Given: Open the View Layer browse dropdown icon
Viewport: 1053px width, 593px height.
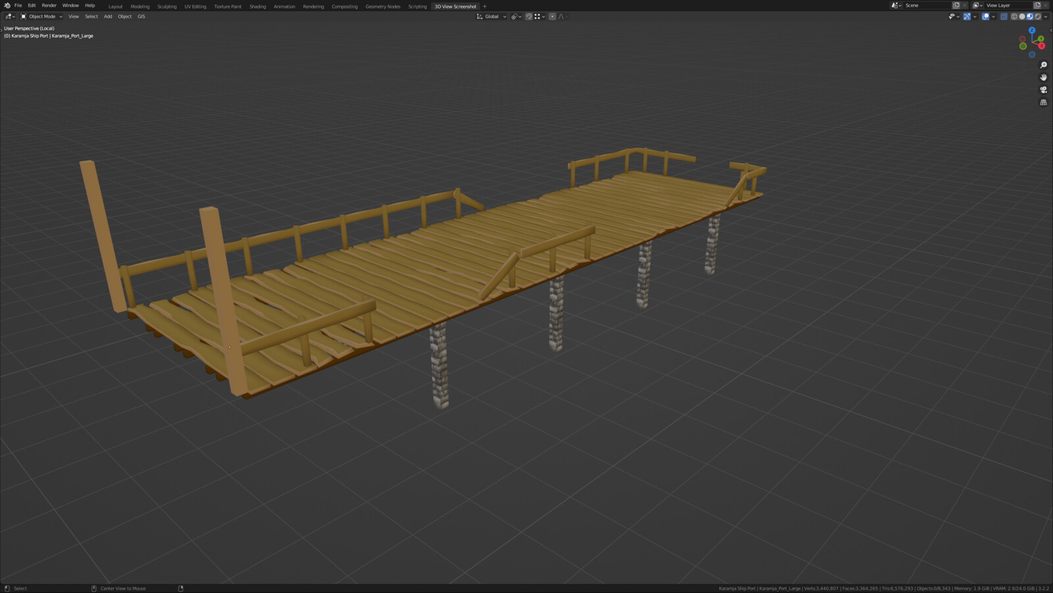Looking at the screenshot, I should click(977, 5).
